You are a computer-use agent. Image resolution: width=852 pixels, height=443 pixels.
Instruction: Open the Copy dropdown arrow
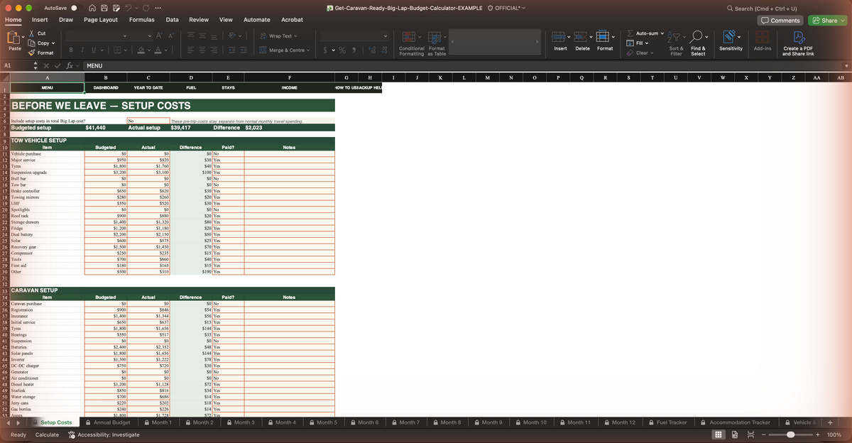point(53,43)
